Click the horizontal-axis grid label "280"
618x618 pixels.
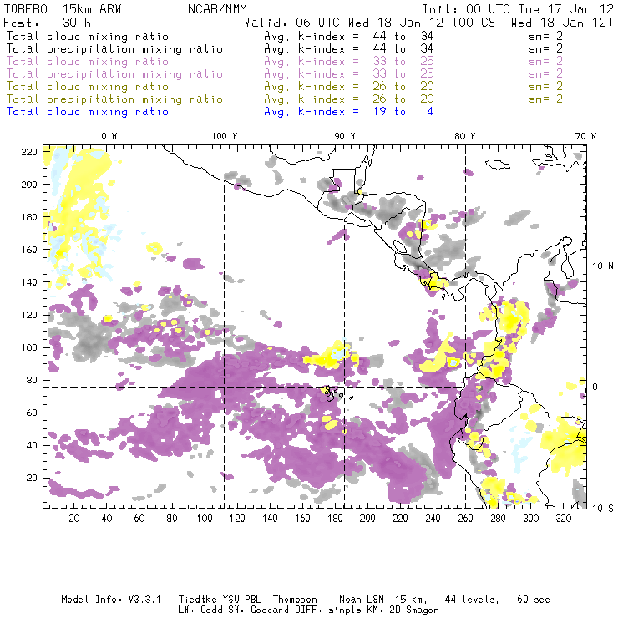pyautogui.click(x=499, y=519)
